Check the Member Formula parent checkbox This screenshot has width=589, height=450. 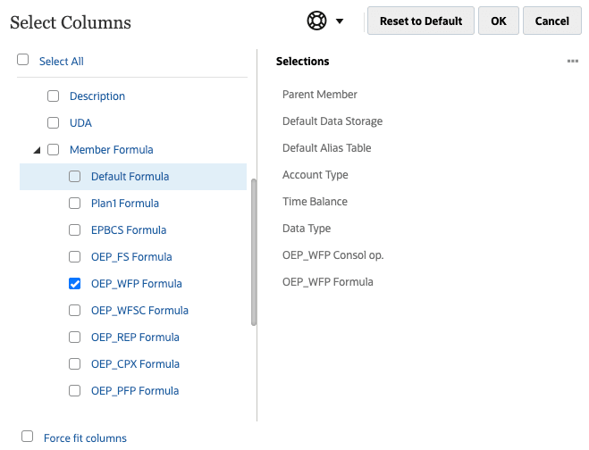[x=54, y=150]
